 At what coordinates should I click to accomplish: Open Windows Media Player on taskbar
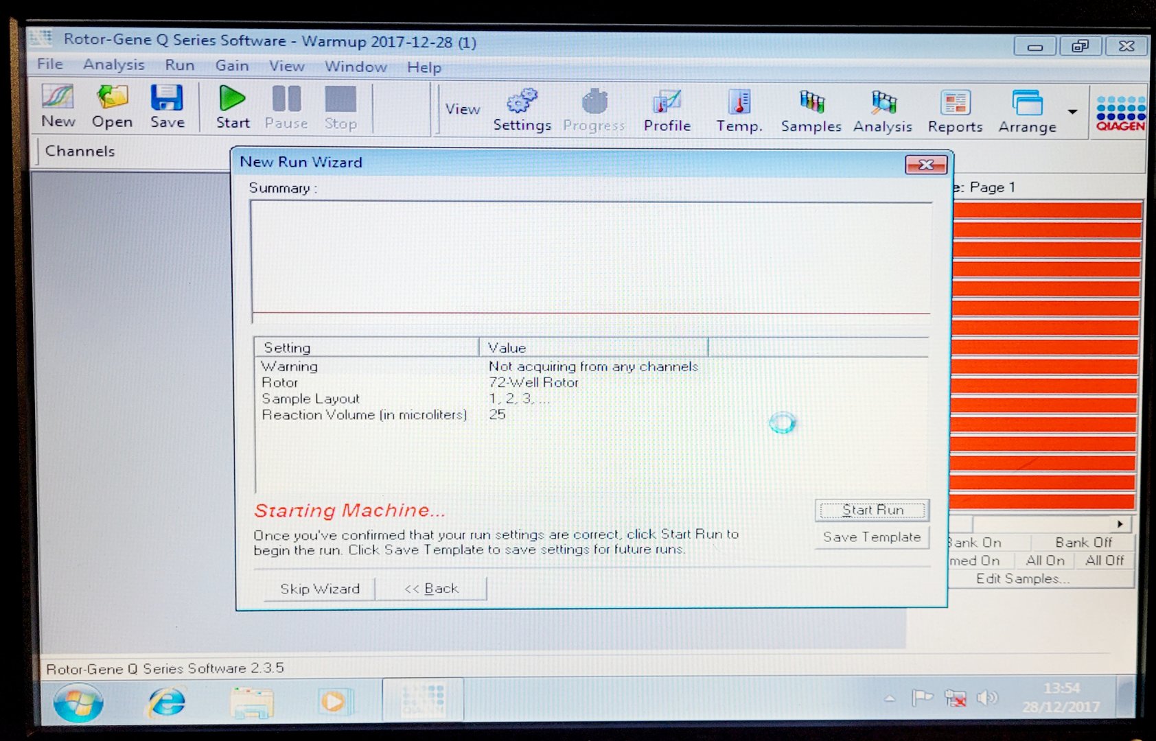[x=334, y=701]
